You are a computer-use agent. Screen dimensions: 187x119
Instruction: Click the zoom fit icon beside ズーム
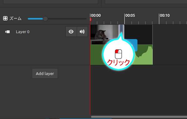[x=5, y=18]
